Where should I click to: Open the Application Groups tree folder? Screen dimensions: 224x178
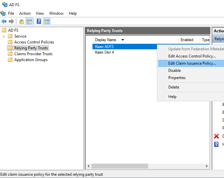31,60
